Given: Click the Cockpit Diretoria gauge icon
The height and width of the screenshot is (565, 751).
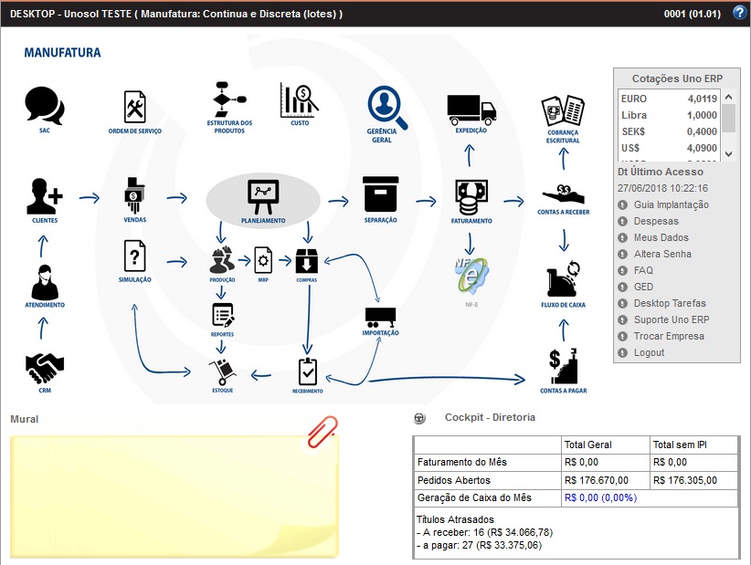Looking at the screenshot, I should [x=419, y=418].
